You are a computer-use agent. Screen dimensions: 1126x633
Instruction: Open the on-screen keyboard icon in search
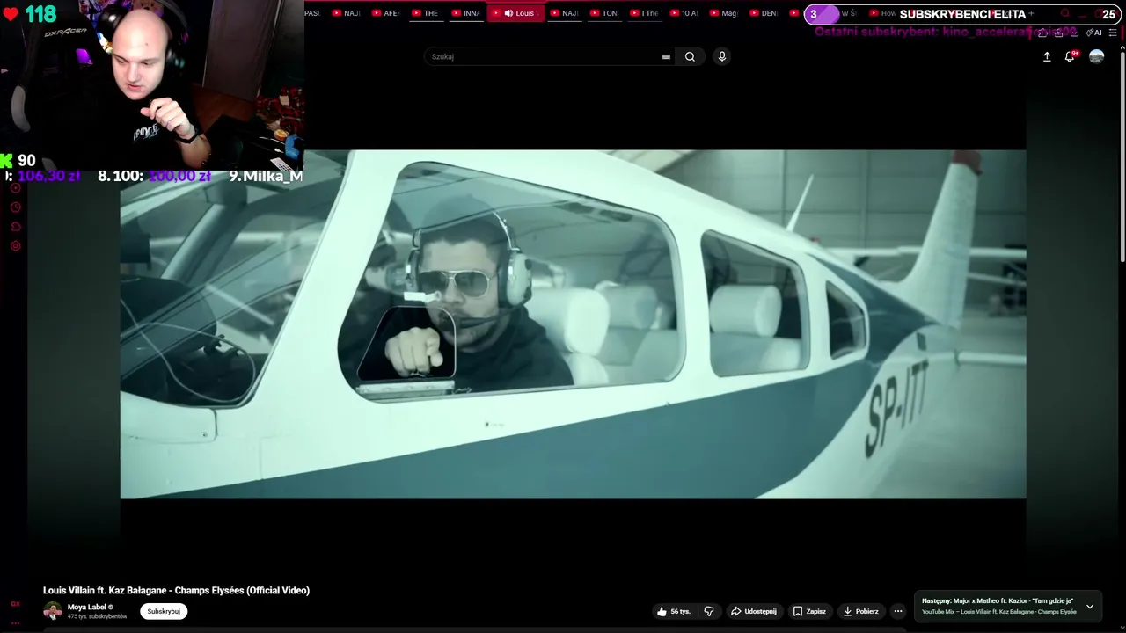[x=666, y=56]
